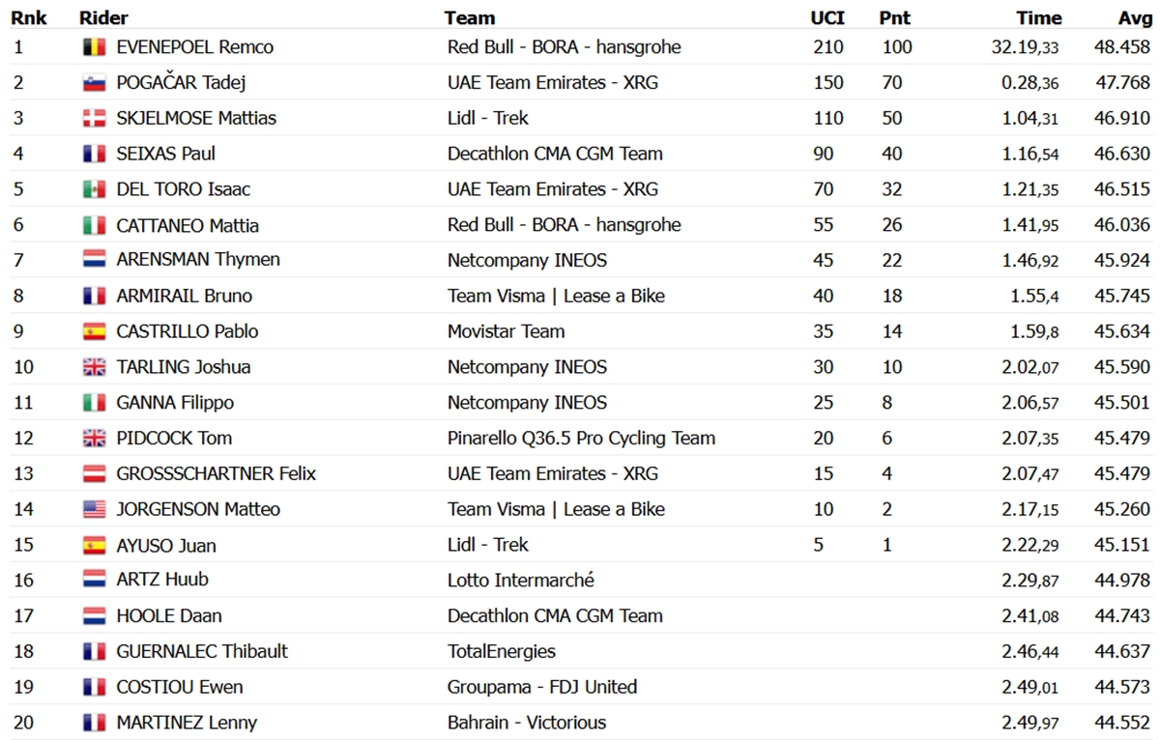Click the Time column header

click(1038, 17)
